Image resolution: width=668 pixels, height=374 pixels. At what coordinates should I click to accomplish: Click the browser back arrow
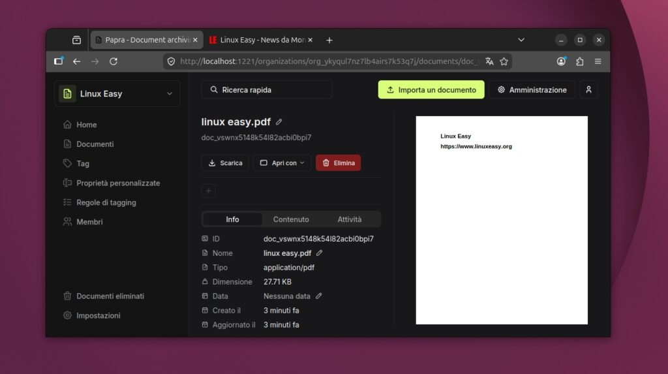pyautogui.click(x=77, y=61)
